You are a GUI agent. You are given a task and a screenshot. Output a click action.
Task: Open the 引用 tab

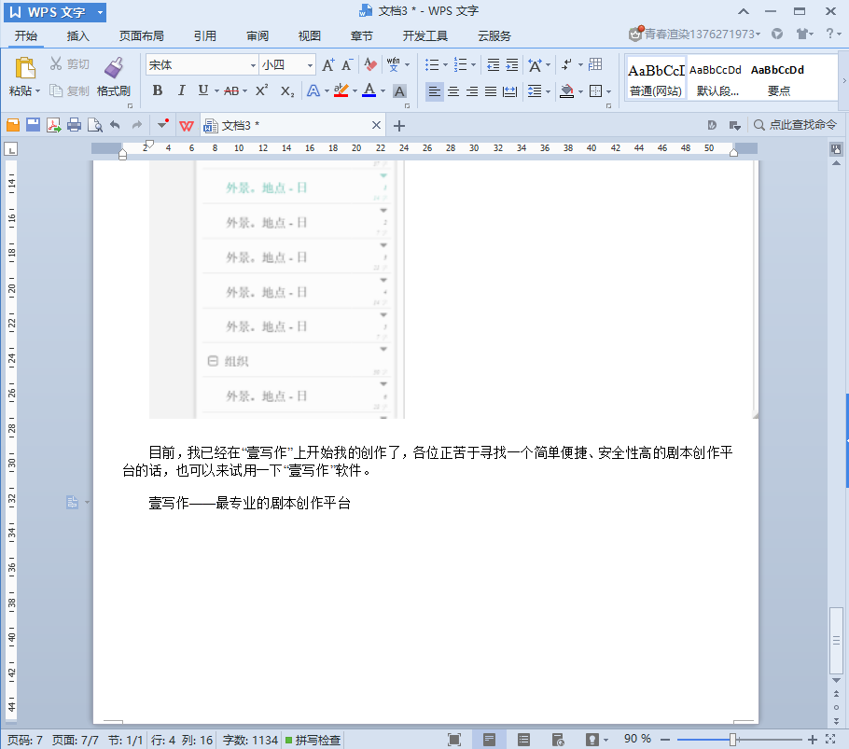coord(204,35)
